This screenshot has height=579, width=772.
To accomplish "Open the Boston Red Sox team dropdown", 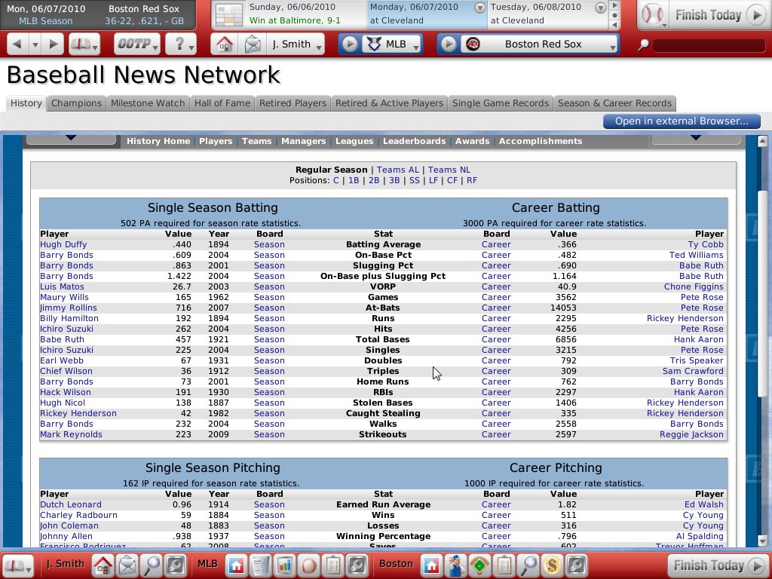I will [x=541, y=44].
